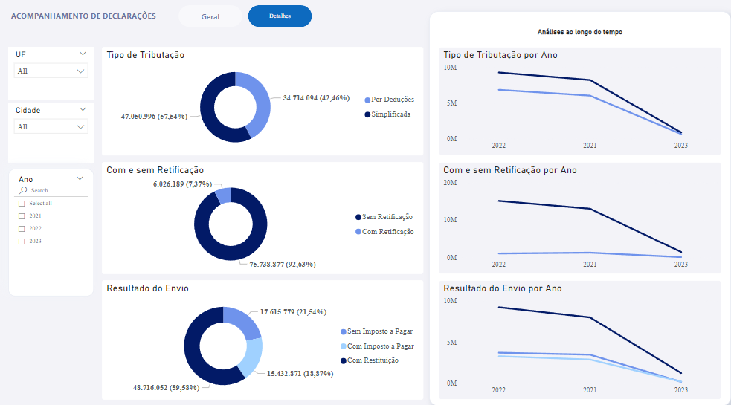Screen dimensions: 731x405
Task: Select the 47.050.996 (57,54%) data label
Action: (x=155, y=117)
